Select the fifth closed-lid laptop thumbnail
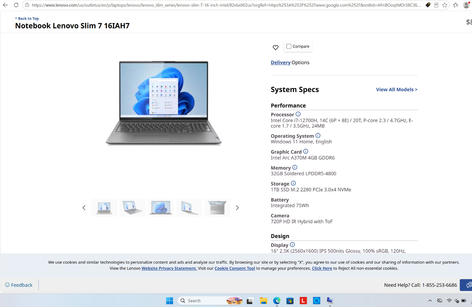The height and width of the screenshot is (307, 472). [x=217, y=208]
